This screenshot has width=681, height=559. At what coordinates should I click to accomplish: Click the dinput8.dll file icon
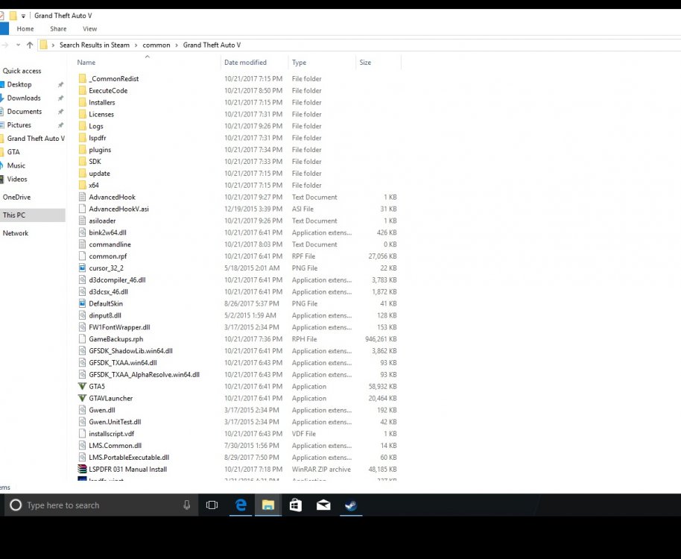pyautogui.click(x=82, y=315)
